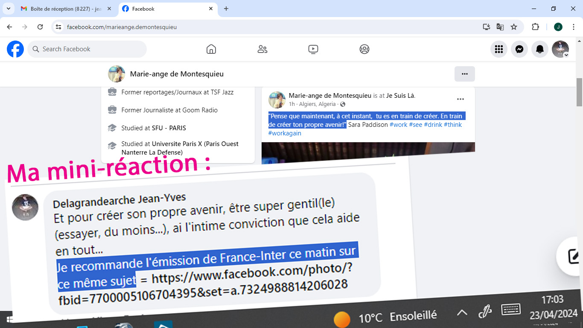Open the Facebook Video icon
The image size is (583, 328).
(x=313, y=49)
